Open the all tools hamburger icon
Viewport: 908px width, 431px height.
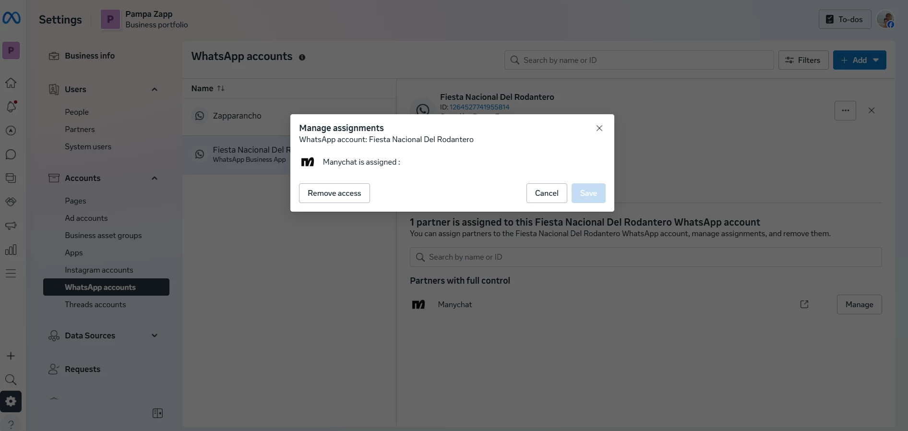coord(11,274)
